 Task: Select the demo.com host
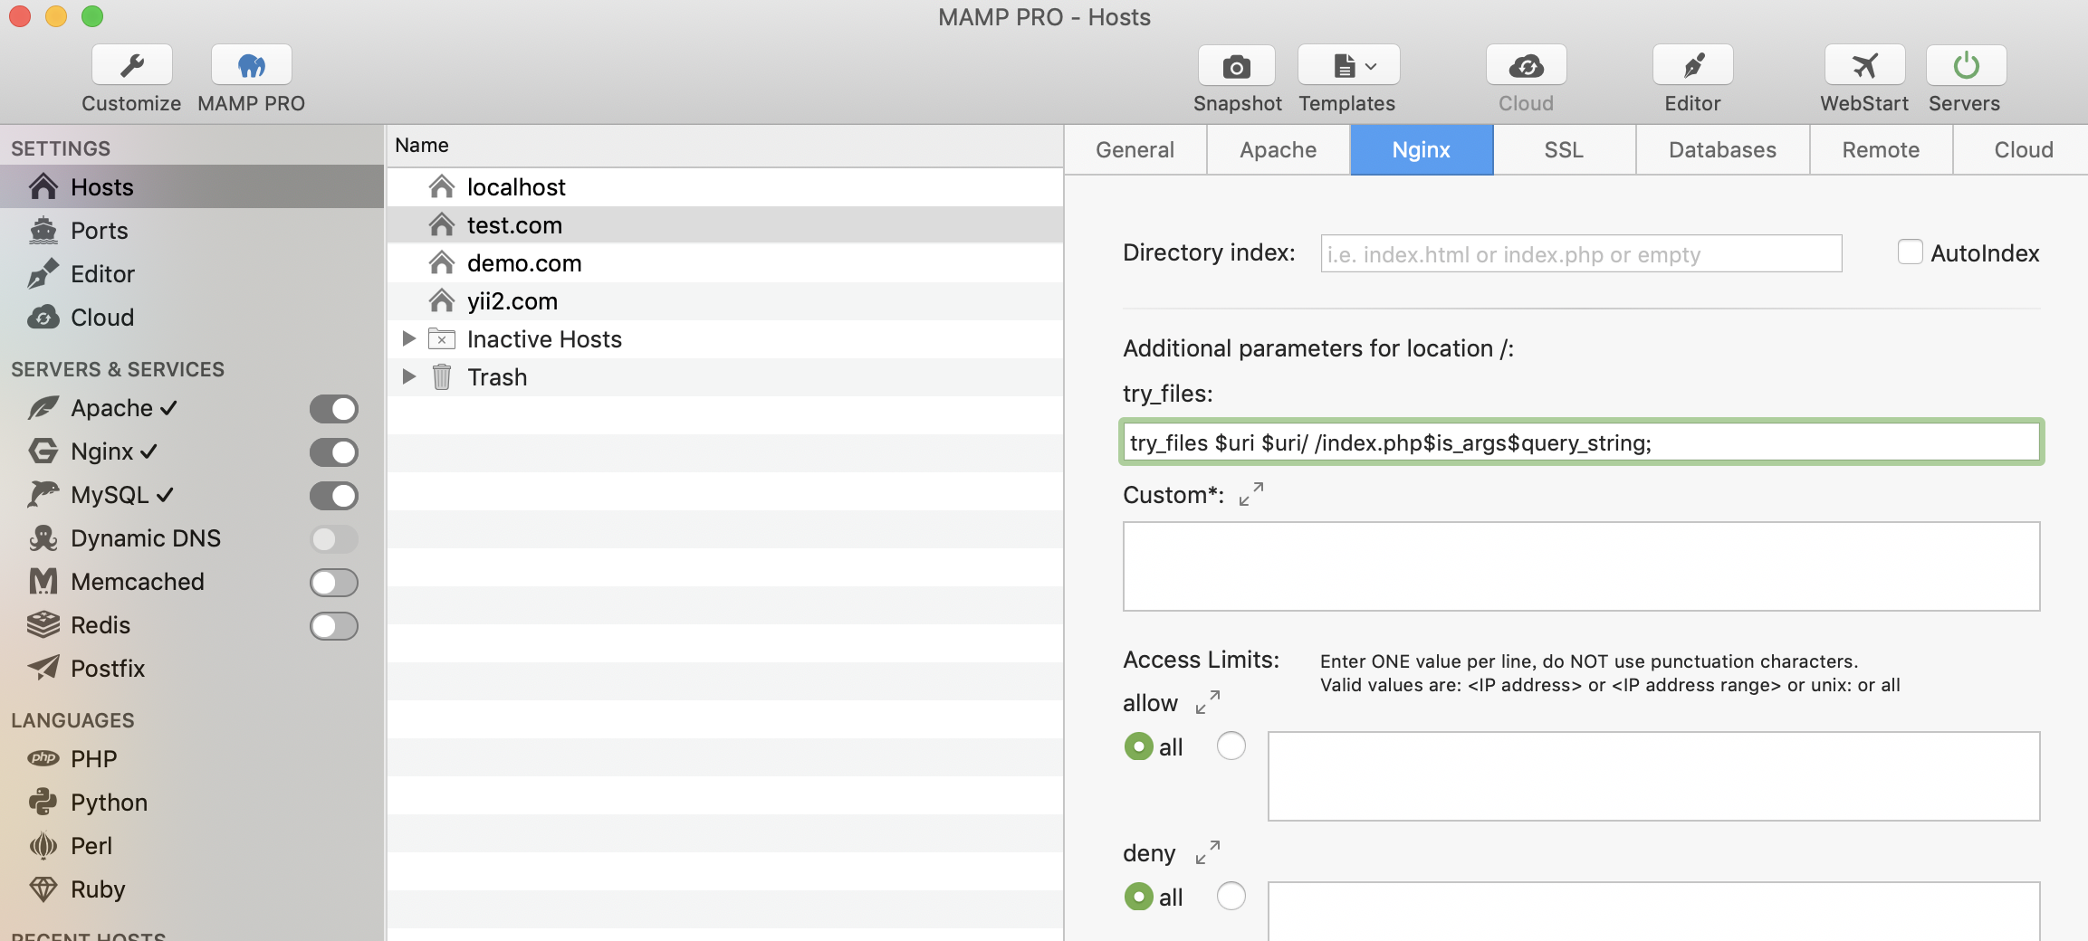point(725,262)
